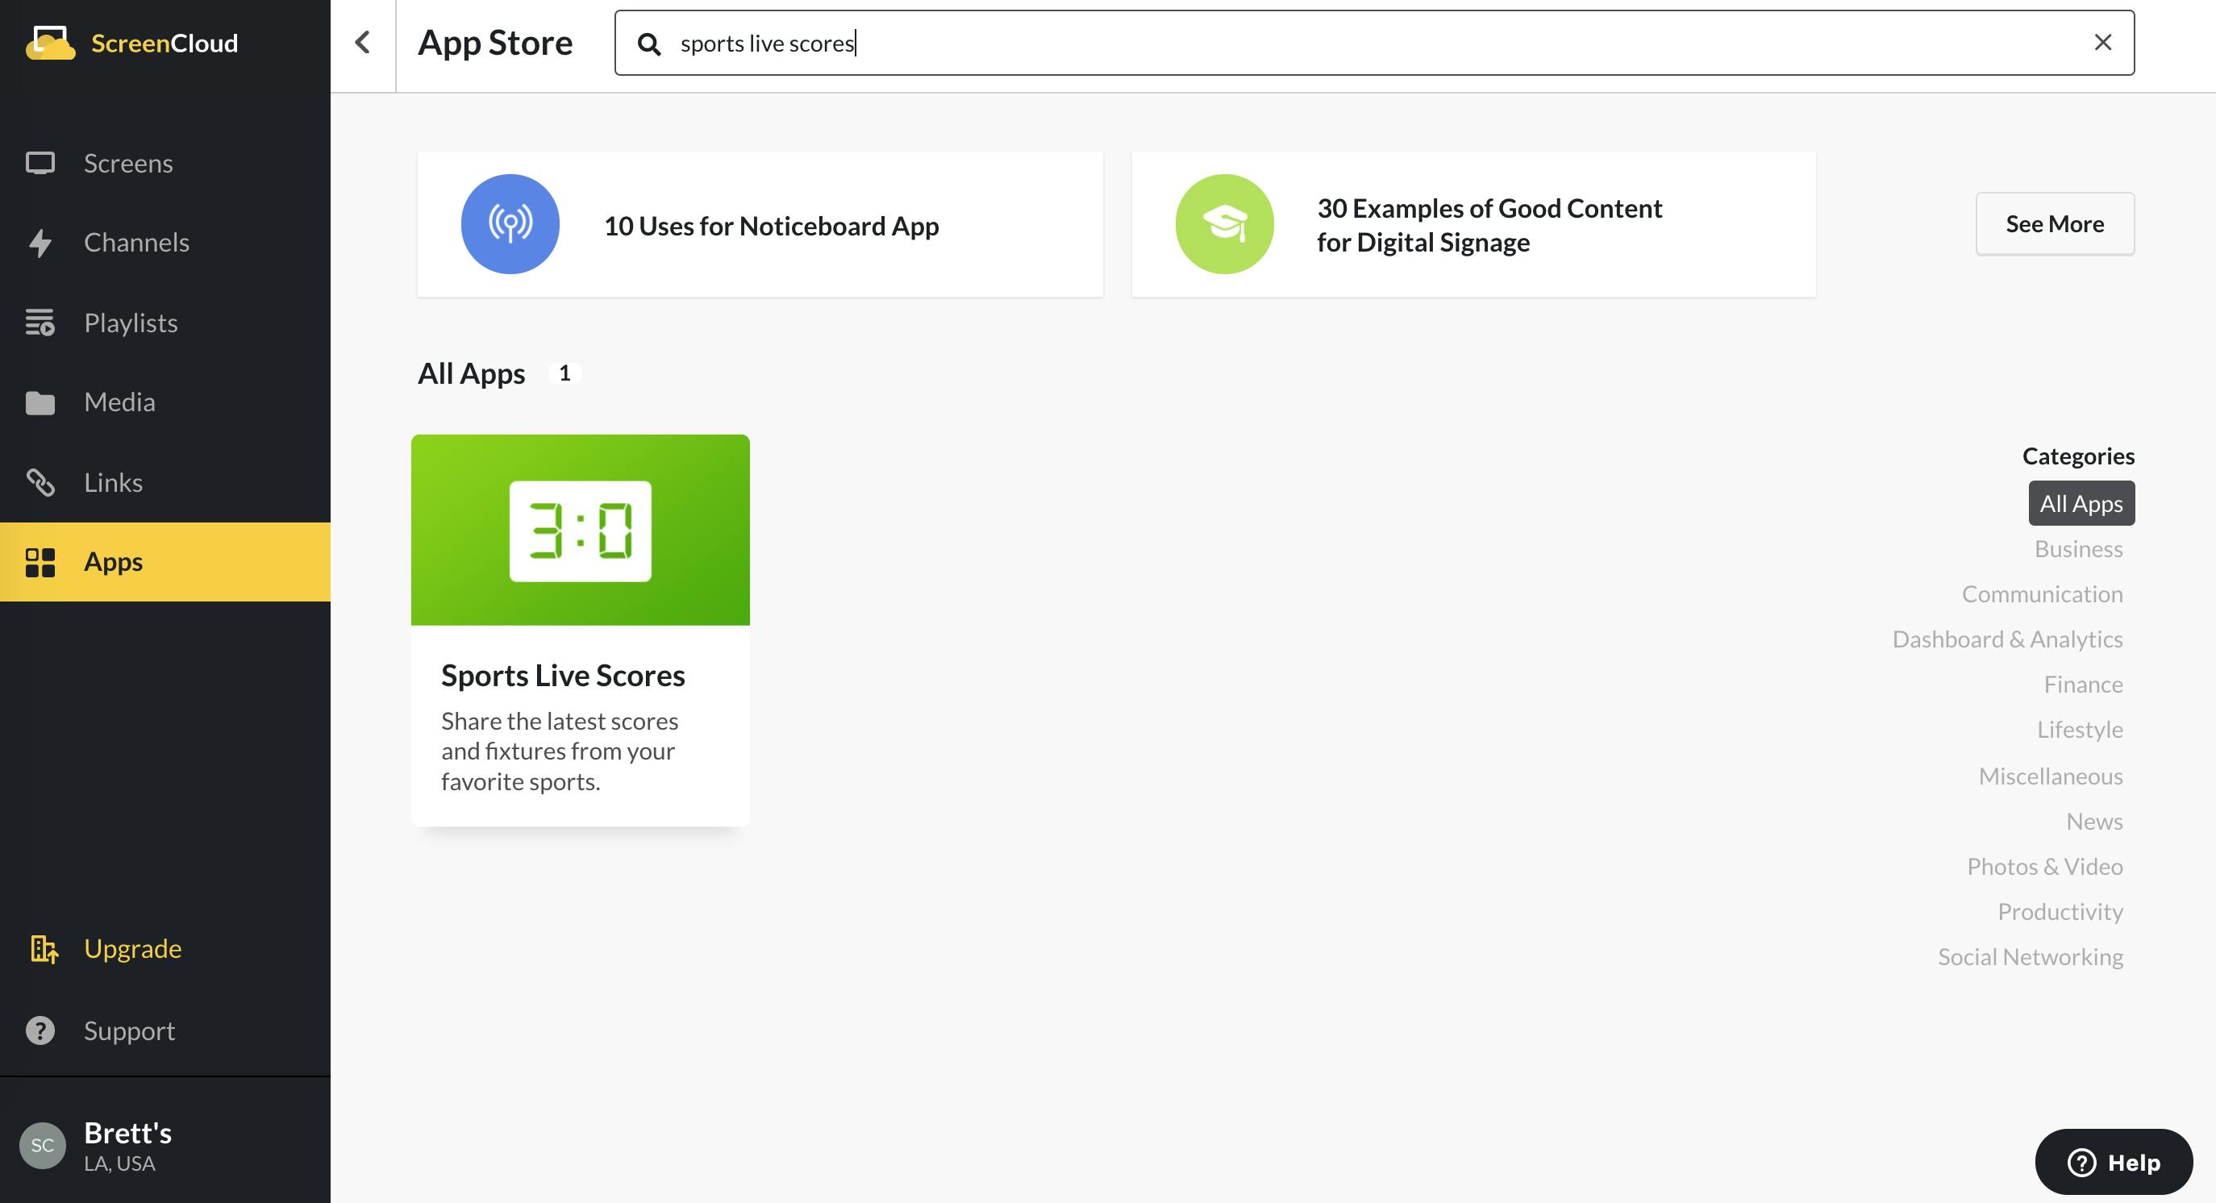This screenshot has height=1203, width=2216.
Task: Click Sports Live Scores app title
Action: point(564,675)
